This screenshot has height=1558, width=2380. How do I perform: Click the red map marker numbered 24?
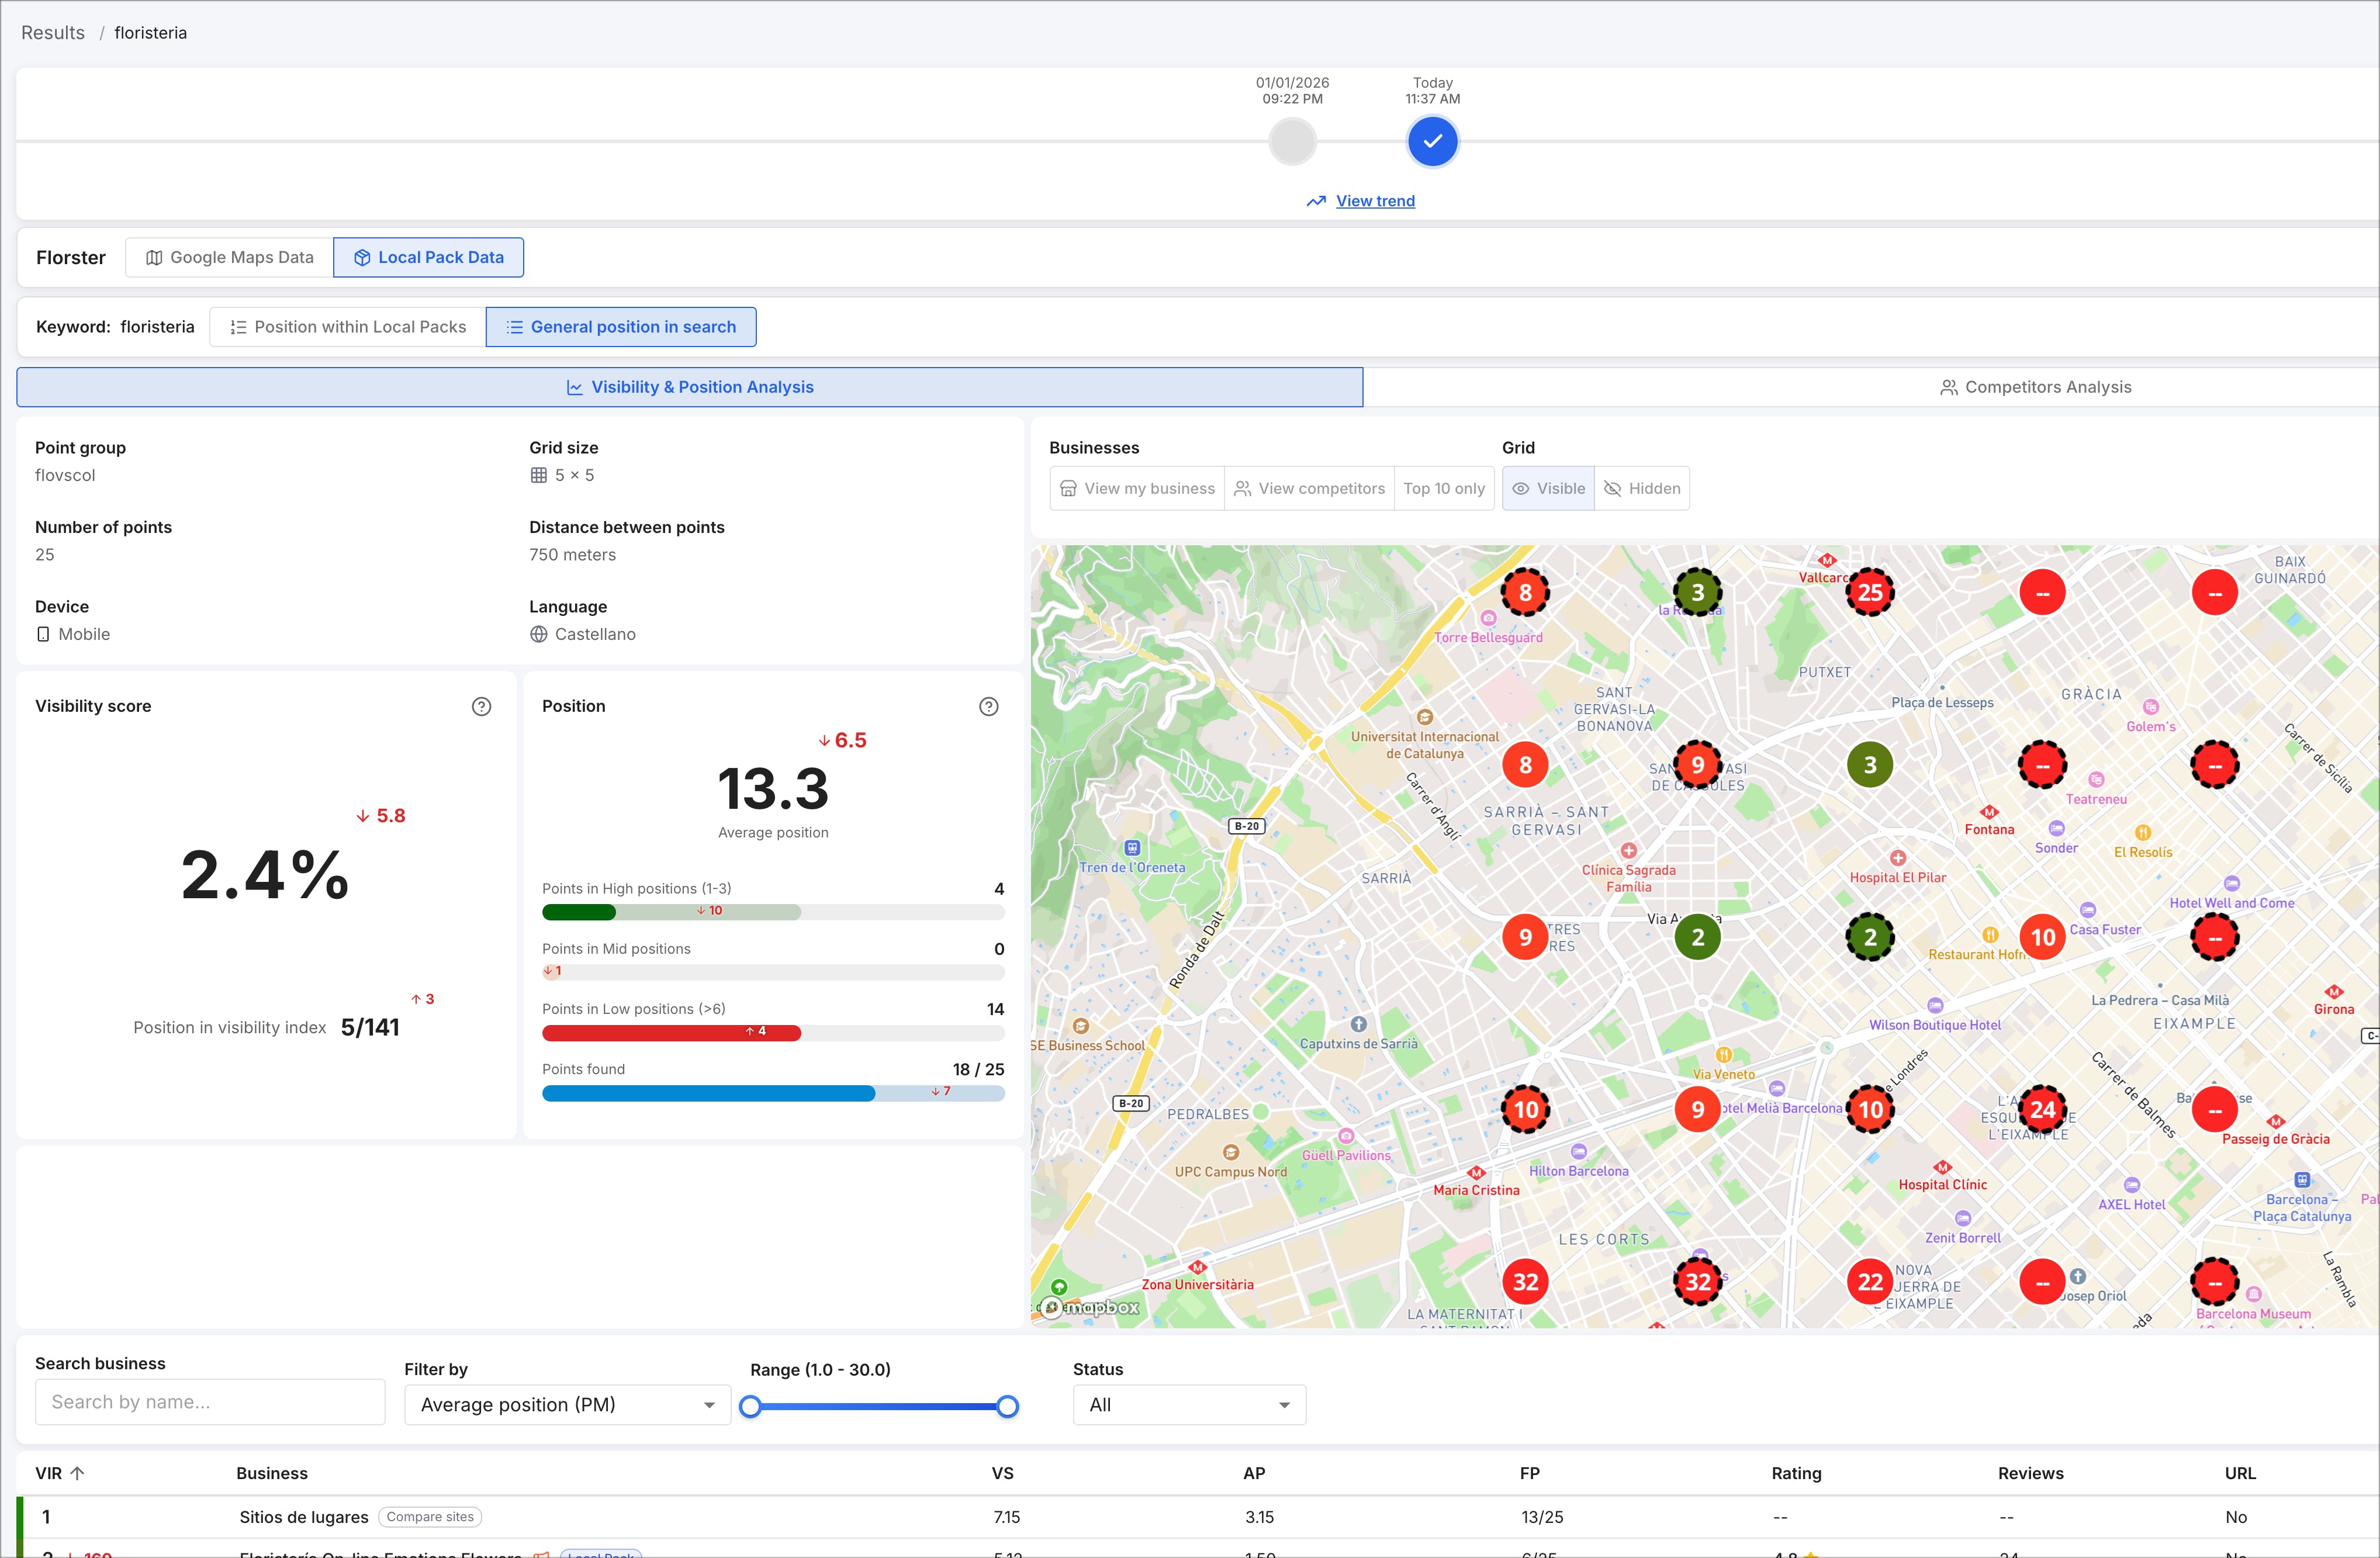click(2041, 1109)
